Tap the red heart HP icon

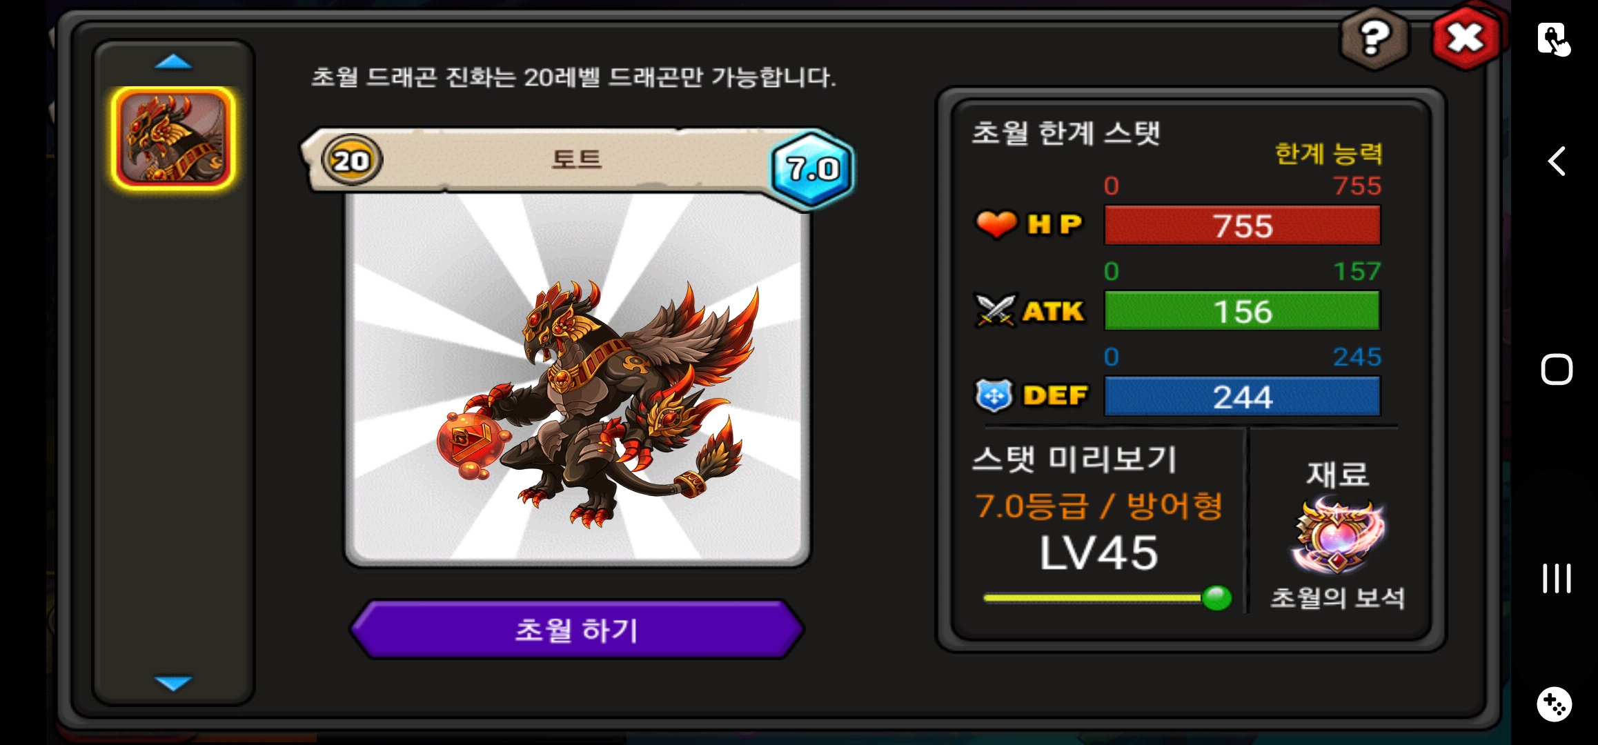pyautogui.click(x=996, y=224)
